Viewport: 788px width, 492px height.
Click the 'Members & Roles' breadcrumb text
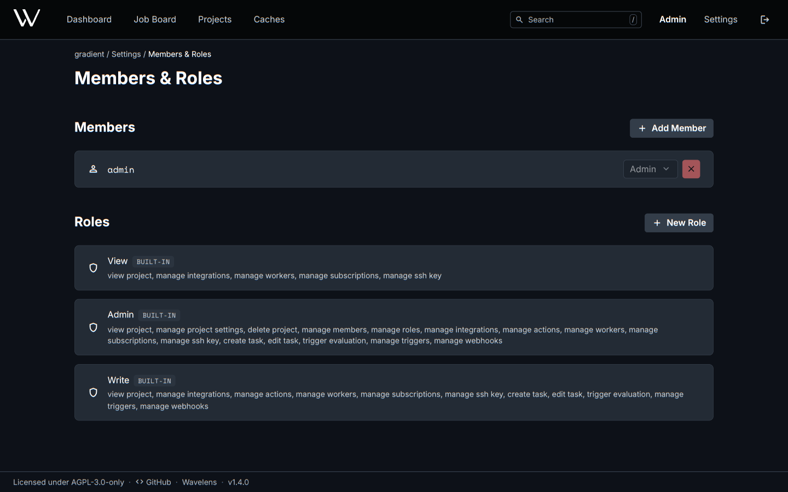179,54
